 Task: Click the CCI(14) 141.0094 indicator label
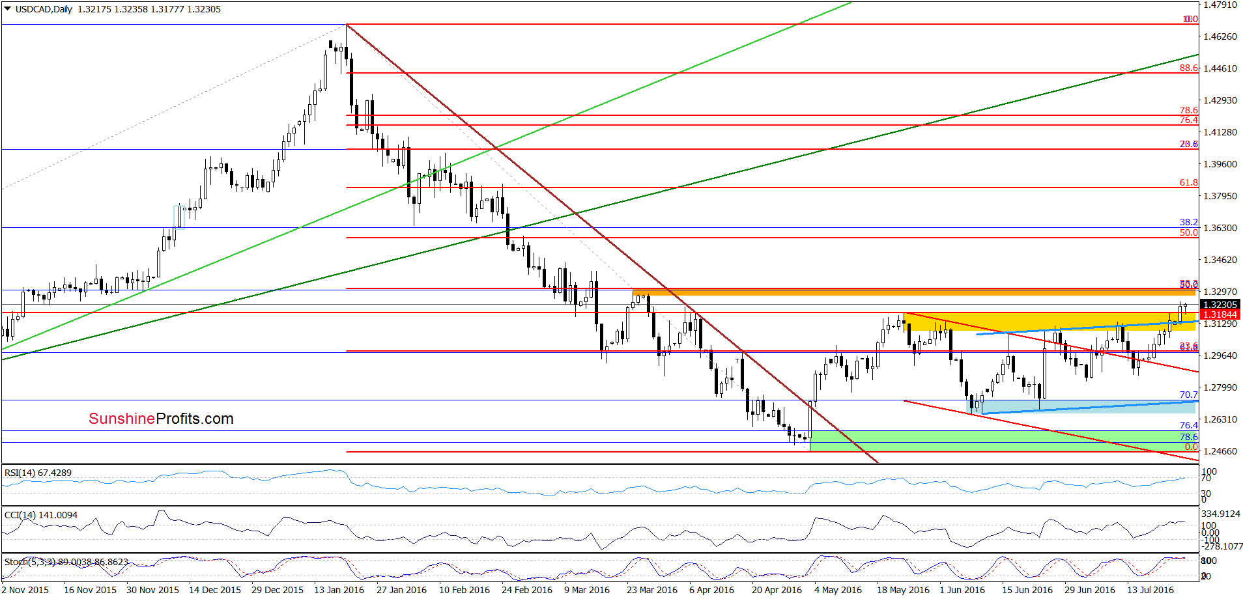(x=40, y=515)
